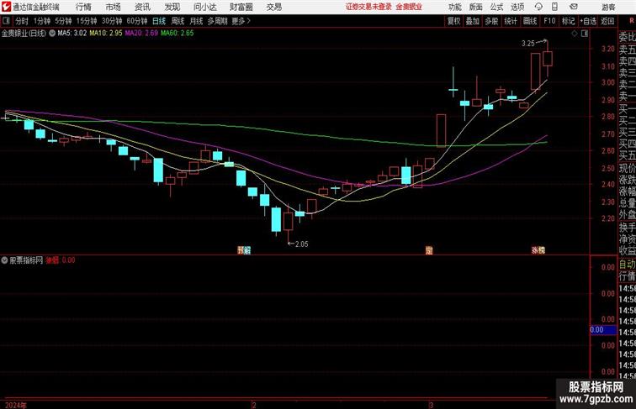Click the 复权 toolbar button

[453, 21]
